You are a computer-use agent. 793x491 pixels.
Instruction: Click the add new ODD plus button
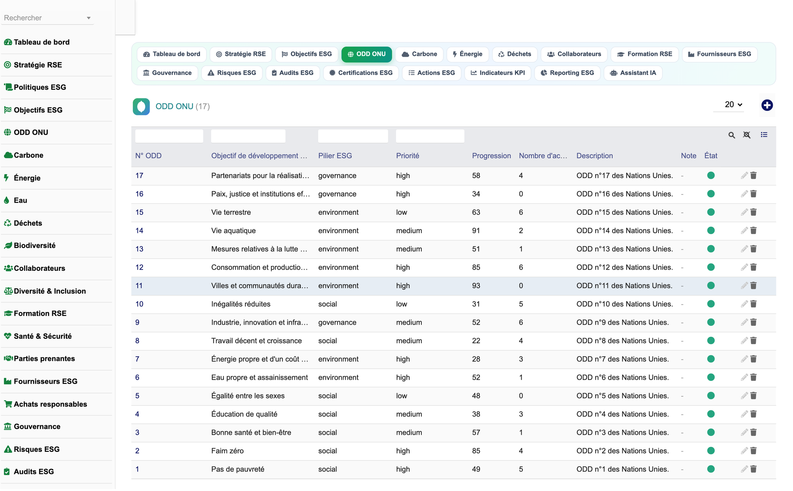tap(767, 105)
